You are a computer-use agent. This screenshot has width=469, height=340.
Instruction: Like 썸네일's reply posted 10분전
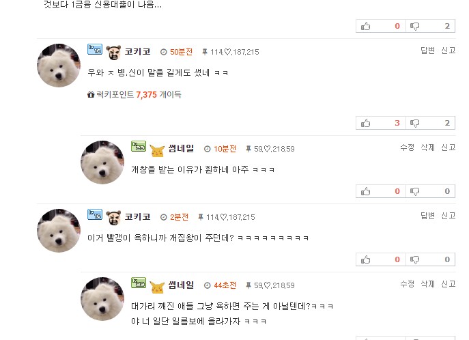click(381, 191)
